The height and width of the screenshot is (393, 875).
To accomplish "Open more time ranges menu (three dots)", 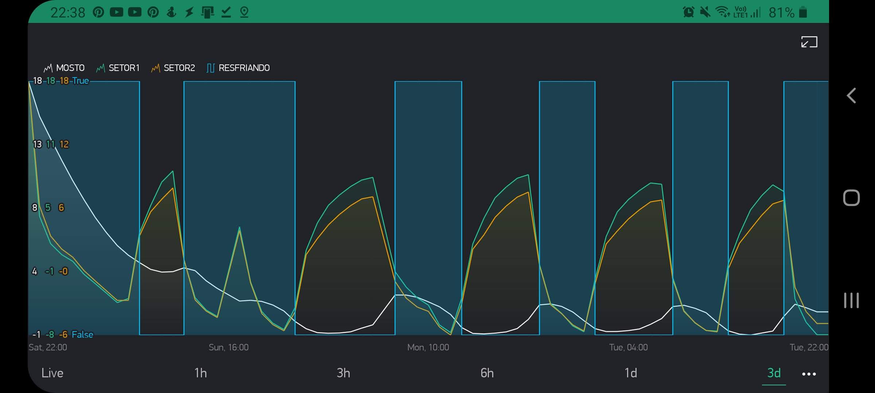I will [x=809, y=374].
